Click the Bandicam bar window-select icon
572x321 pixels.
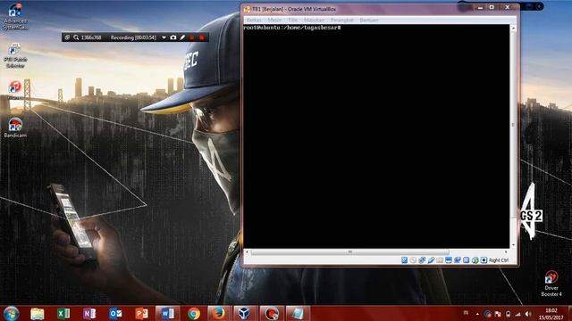(67, 37)
